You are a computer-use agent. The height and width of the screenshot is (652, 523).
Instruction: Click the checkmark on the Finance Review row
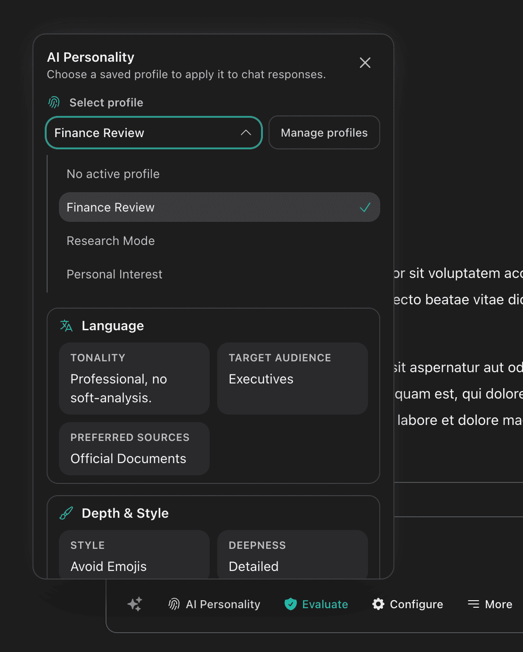[365, 207]
